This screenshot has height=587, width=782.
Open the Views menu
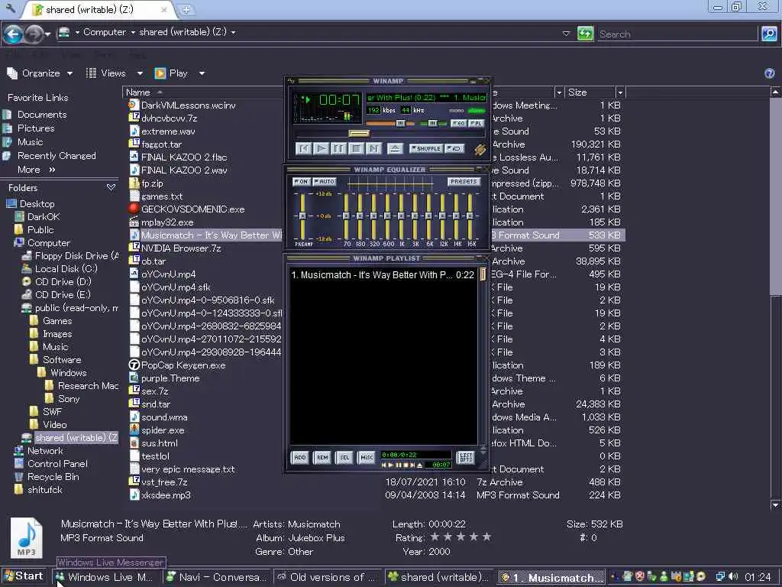click(x=106, y=73)
